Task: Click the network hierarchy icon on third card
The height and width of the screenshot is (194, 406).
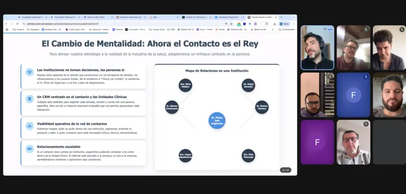Action: point(30,126)
